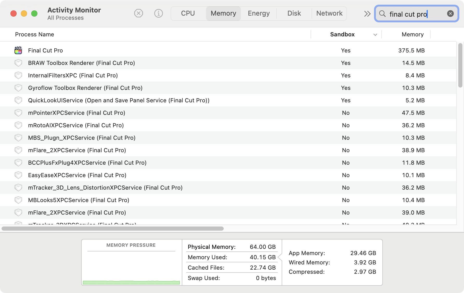Viewport: 464px width, 293px height.
Task: Click the BRAW Toolbox Renderer shield icon
Action: 18,63
